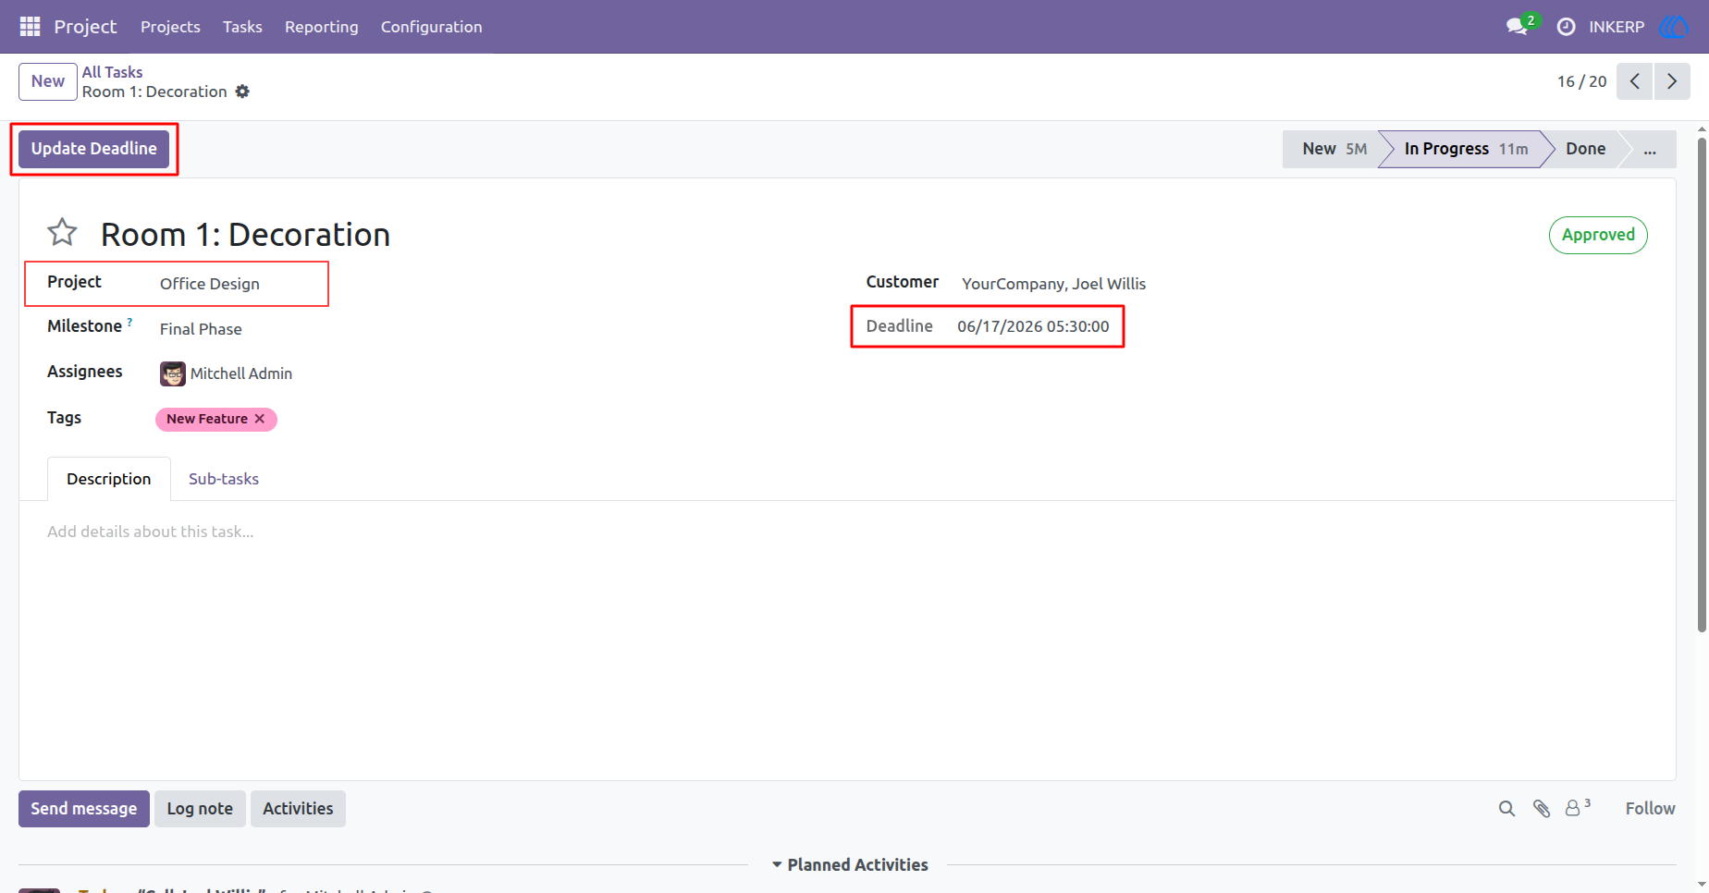Go back to All Tasks breadcrumb

(112, 72)
